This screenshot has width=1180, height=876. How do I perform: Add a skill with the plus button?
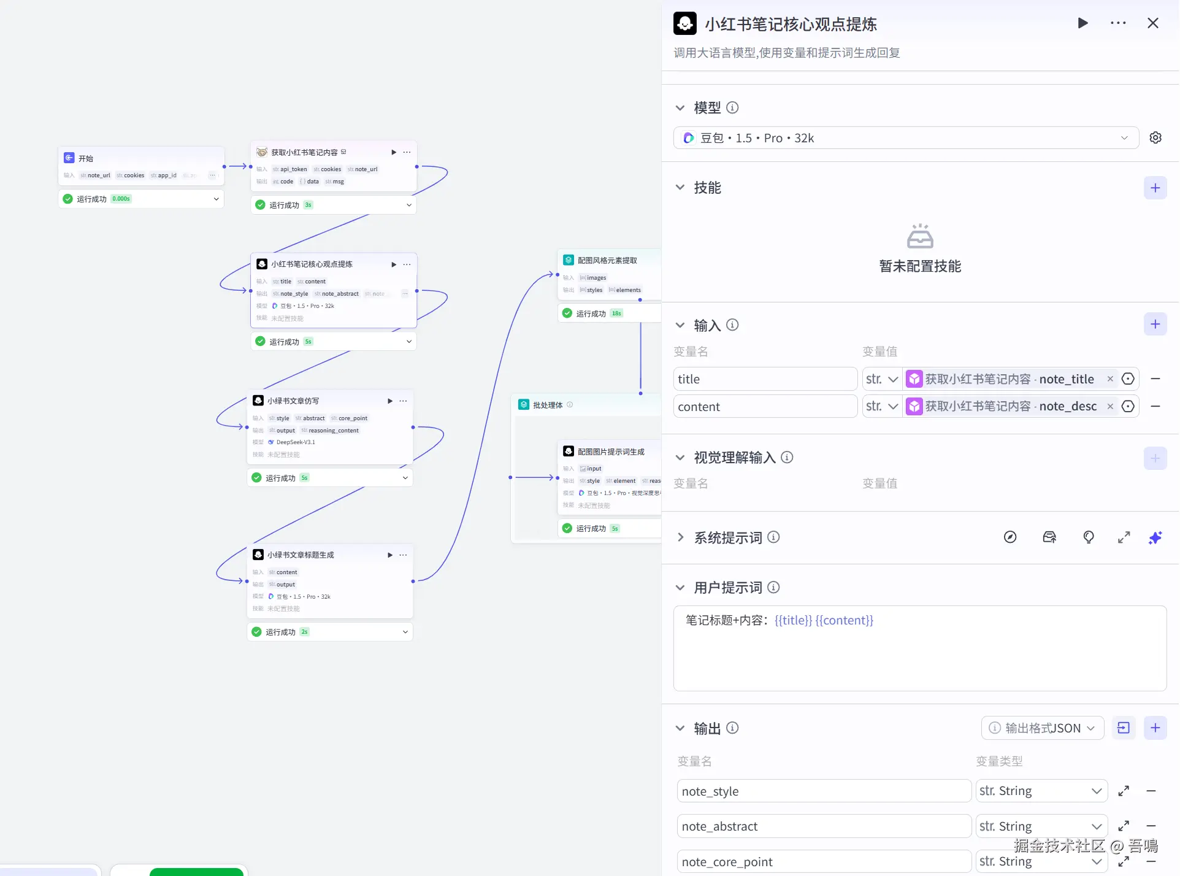coord(1155,188)
